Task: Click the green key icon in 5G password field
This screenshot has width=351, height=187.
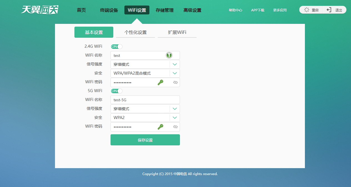Action: pos(161,127)
